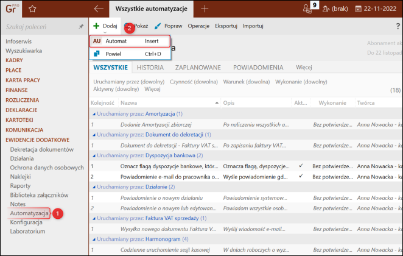Switch to ZAPLANOWANE tab
This screenshot has height=256, width=403.
click(x=198, y=68)
